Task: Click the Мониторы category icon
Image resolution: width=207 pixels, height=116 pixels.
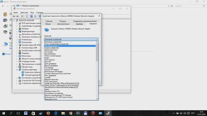Action: pos(20,56)
